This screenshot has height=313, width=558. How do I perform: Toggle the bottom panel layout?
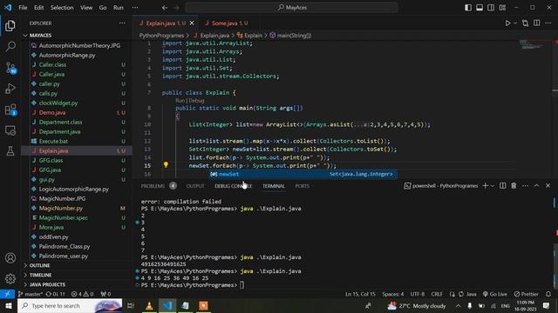(480, 8)
